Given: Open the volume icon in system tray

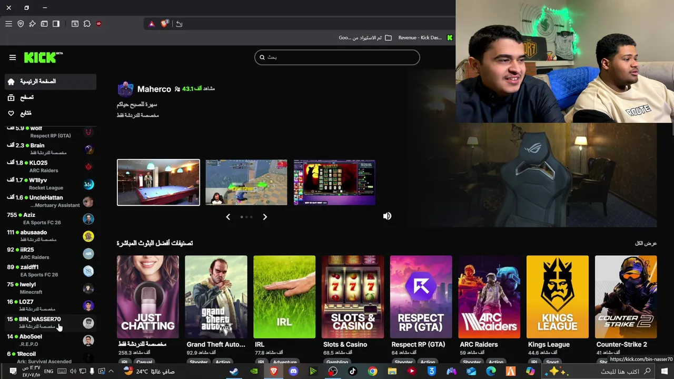Looking at the screenshot, I should (x=73, y=371).
